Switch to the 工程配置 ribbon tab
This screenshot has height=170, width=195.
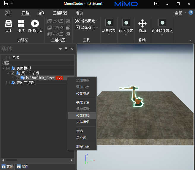click(60, 13)
